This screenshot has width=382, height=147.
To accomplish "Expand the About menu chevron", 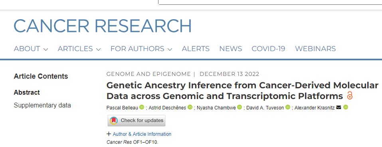I will tap(46, 50).
